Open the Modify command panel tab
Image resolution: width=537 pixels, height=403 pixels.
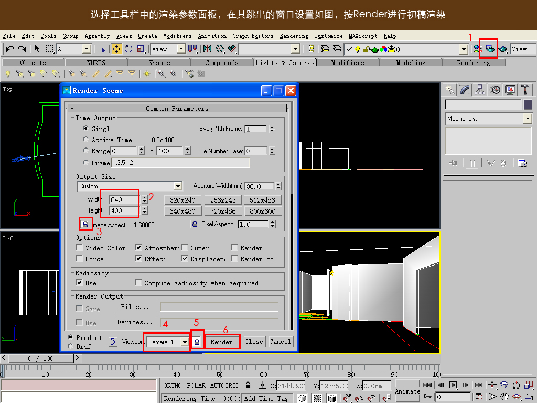click(465, 90)
